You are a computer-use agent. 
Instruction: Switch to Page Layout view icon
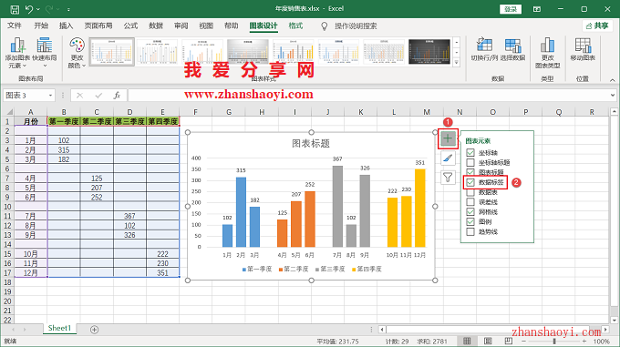click(488, 341)
